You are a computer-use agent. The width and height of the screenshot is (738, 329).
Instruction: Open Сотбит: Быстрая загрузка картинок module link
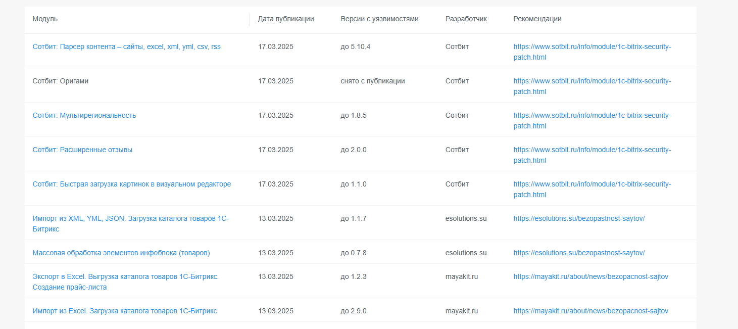132,184
